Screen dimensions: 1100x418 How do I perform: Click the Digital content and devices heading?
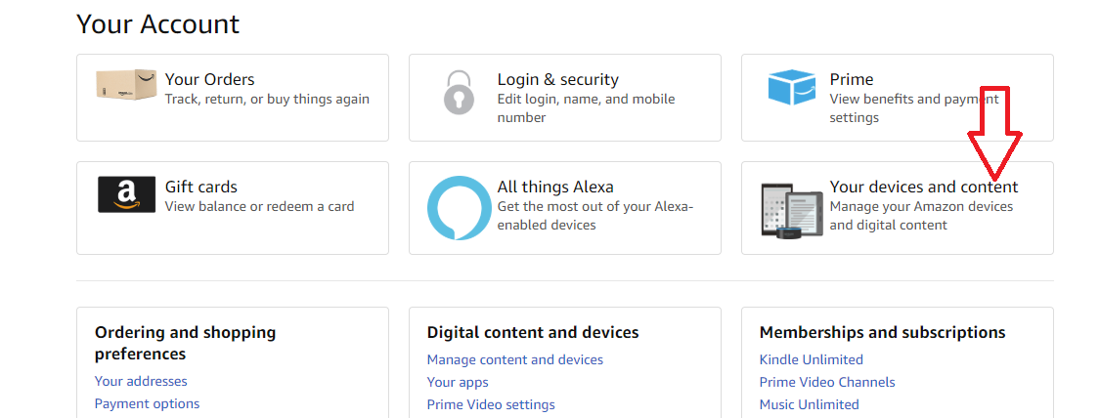pos(533,332)
